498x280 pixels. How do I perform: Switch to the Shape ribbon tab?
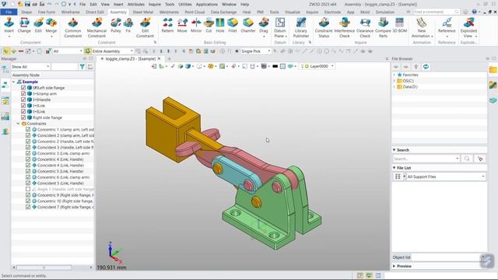click(26, 12)
